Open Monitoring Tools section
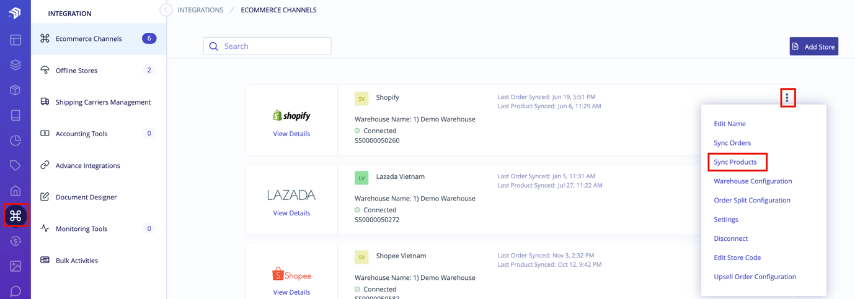The image size is (855, 299). click(x=99, y=228)
